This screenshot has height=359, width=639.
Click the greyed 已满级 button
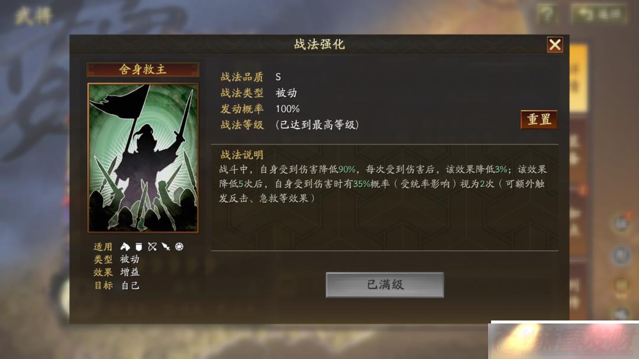[x=385, y=285]
